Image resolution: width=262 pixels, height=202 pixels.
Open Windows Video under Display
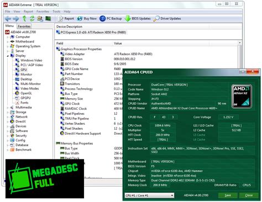coord(29,60)
